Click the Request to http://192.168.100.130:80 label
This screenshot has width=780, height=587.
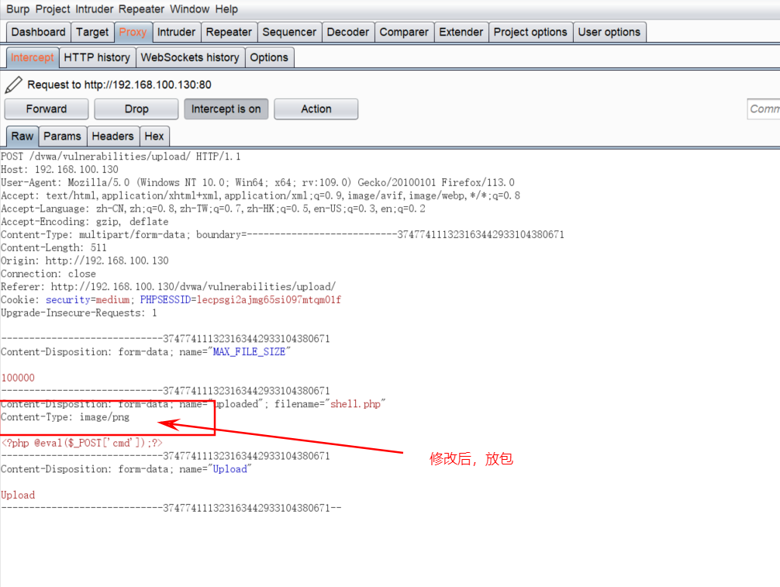119,85
